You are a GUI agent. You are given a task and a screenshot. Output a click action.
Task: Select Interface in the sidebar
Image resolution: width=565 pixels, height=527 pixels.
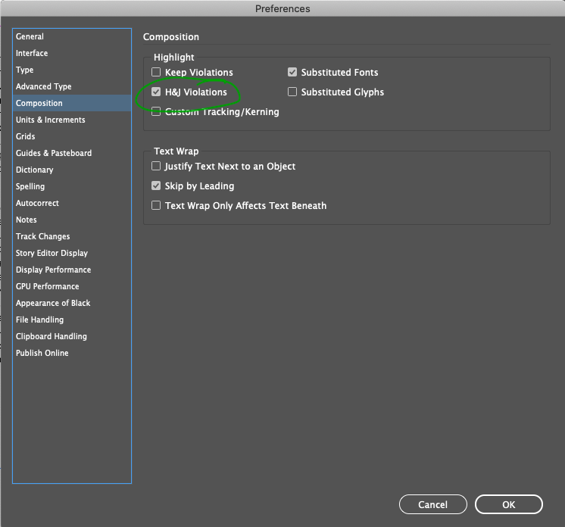(72, 53)
